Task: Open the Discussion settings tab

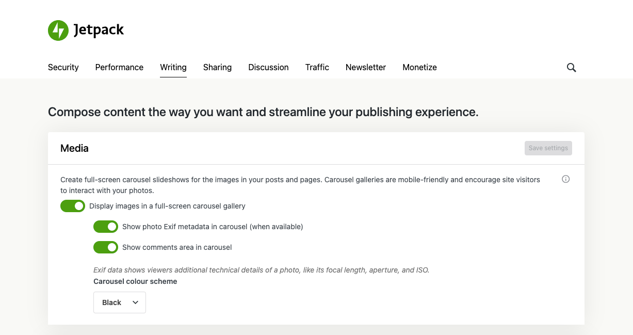Action: [x=268, y=67]
